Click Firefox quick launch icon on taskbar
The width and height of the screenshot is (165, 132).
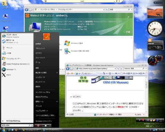[16, 130]
